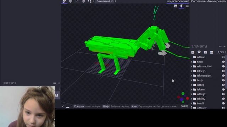
Task: Open the viewport screenshot image icon
Action: (176, 6)
